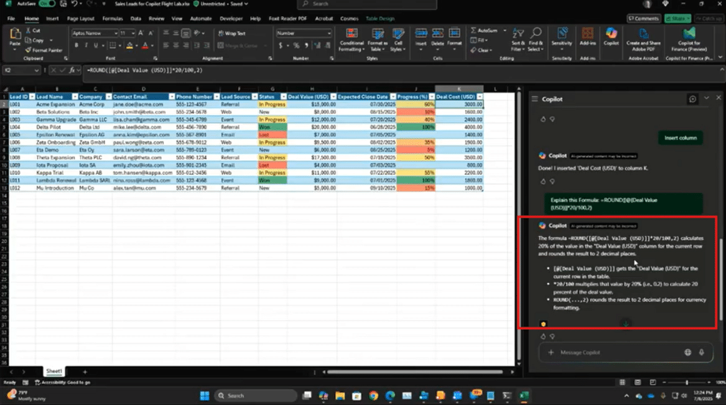Open the Add-ins ribbon button

click(587, 36)
